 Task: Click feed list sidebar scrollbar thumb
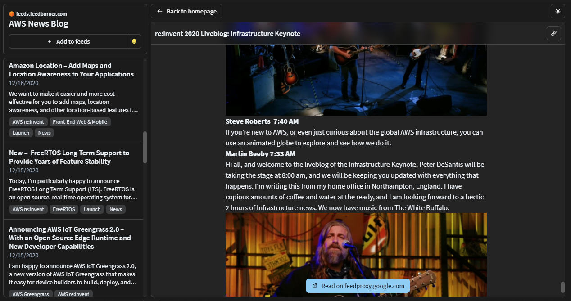[x=145, y=147]
